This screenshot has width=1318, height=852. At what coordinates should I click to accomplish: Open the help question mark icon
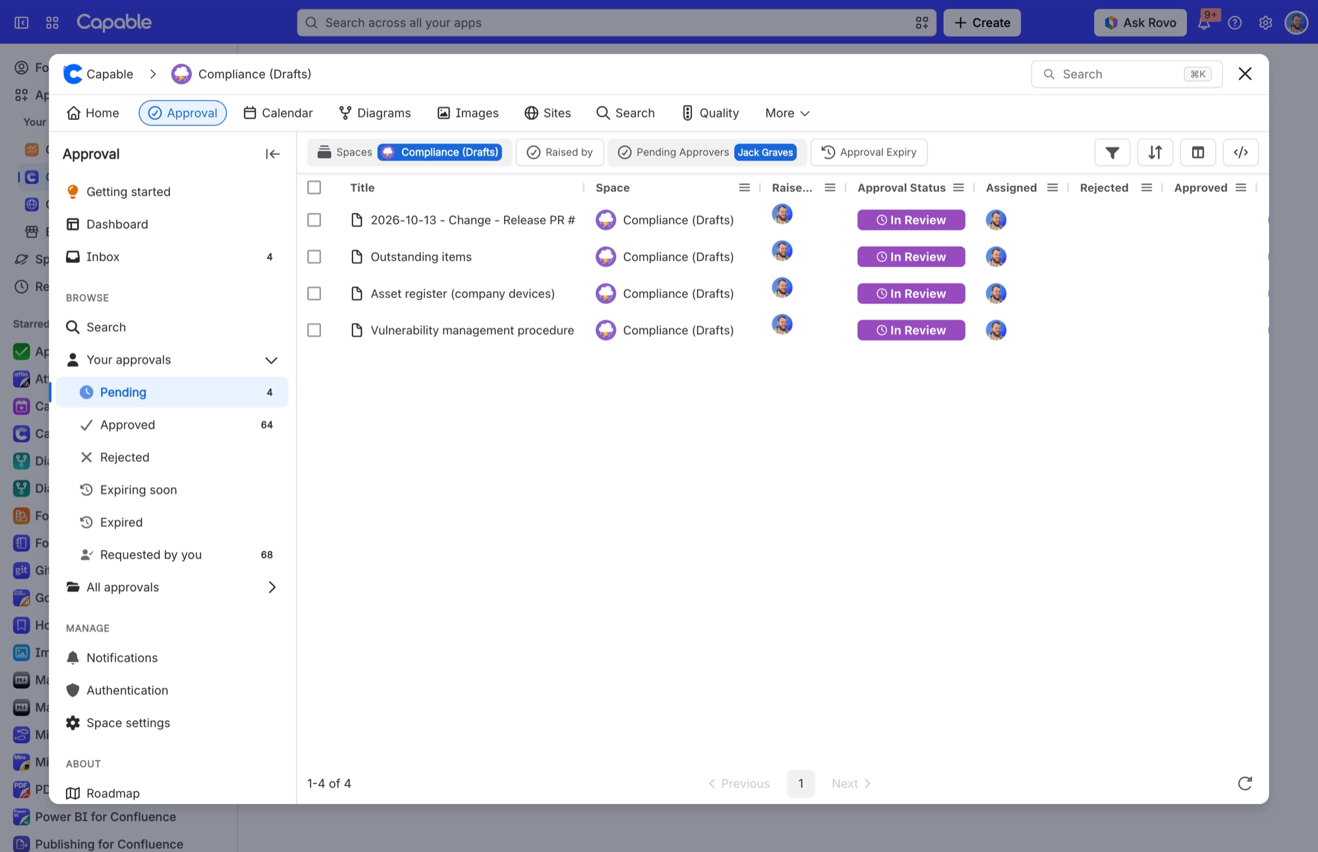[x=1235, y=23]
